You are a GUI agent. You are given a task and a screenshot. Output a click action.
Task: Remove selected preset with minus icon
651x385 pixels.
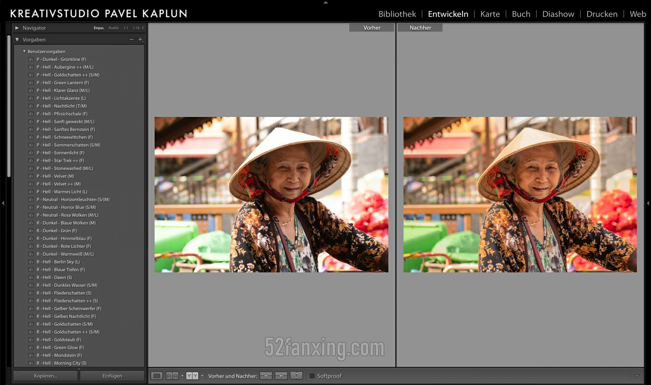[x=132, y=39]
